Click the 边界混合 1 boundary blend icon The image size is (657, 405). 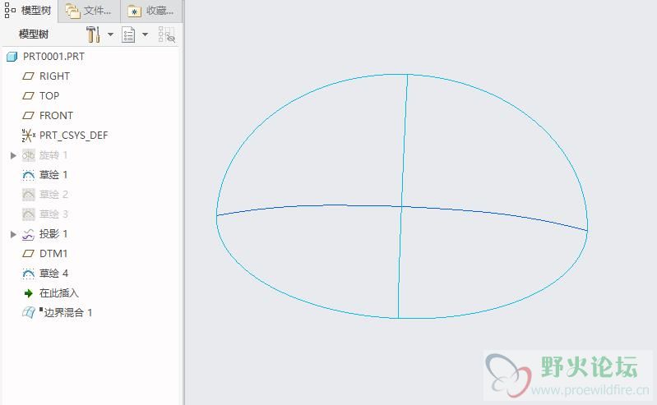click(x=29, y=313)
